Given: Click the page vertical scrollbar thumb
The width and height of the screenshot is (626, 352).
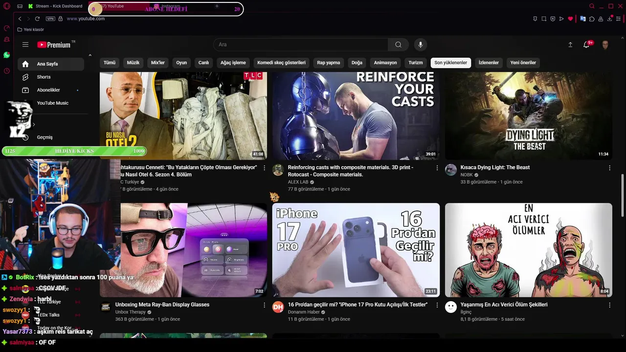Looking at the screenshot, I should coord(623,196).
